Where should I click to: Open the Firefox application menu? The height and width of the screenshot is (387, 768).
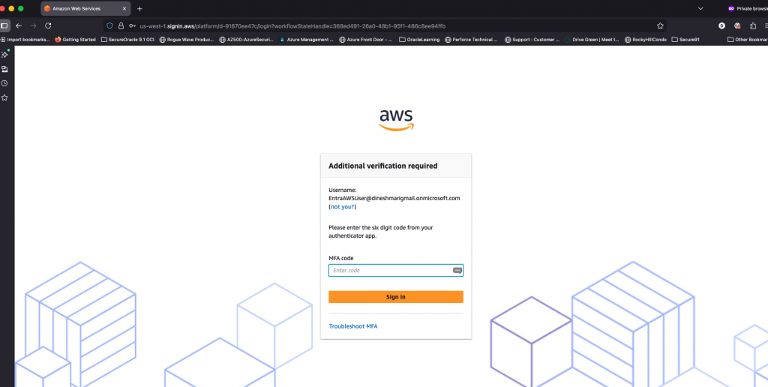tap(766, 25)
